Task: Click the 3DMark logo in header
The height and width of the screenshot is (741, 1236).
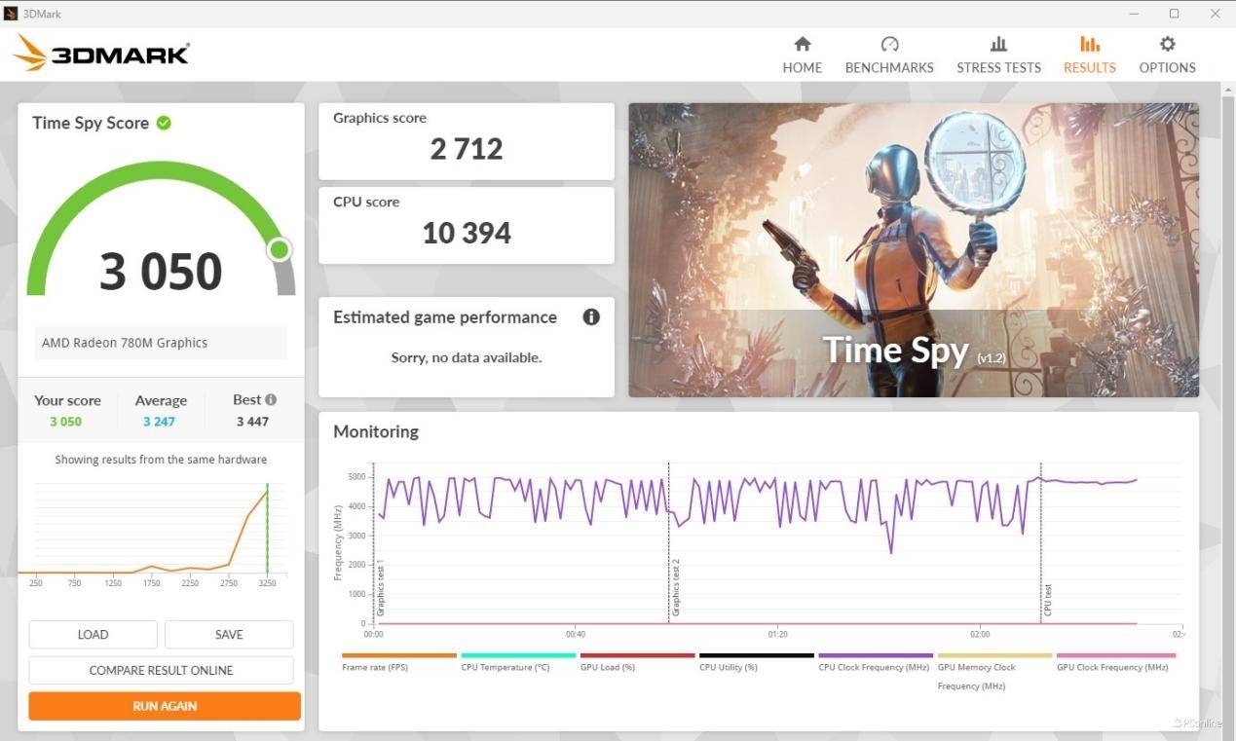Action: tap(101, 53)
